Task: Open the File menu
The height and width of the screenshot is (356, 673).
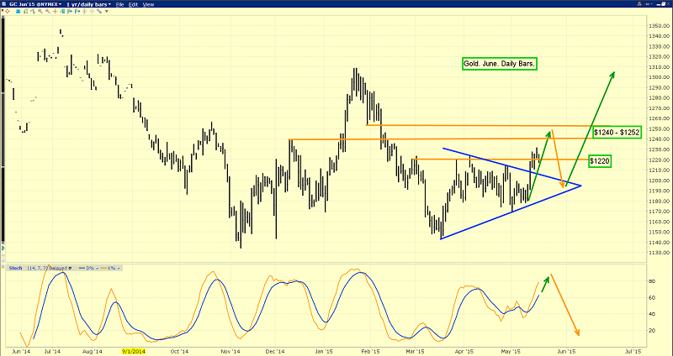Action: 122,5
